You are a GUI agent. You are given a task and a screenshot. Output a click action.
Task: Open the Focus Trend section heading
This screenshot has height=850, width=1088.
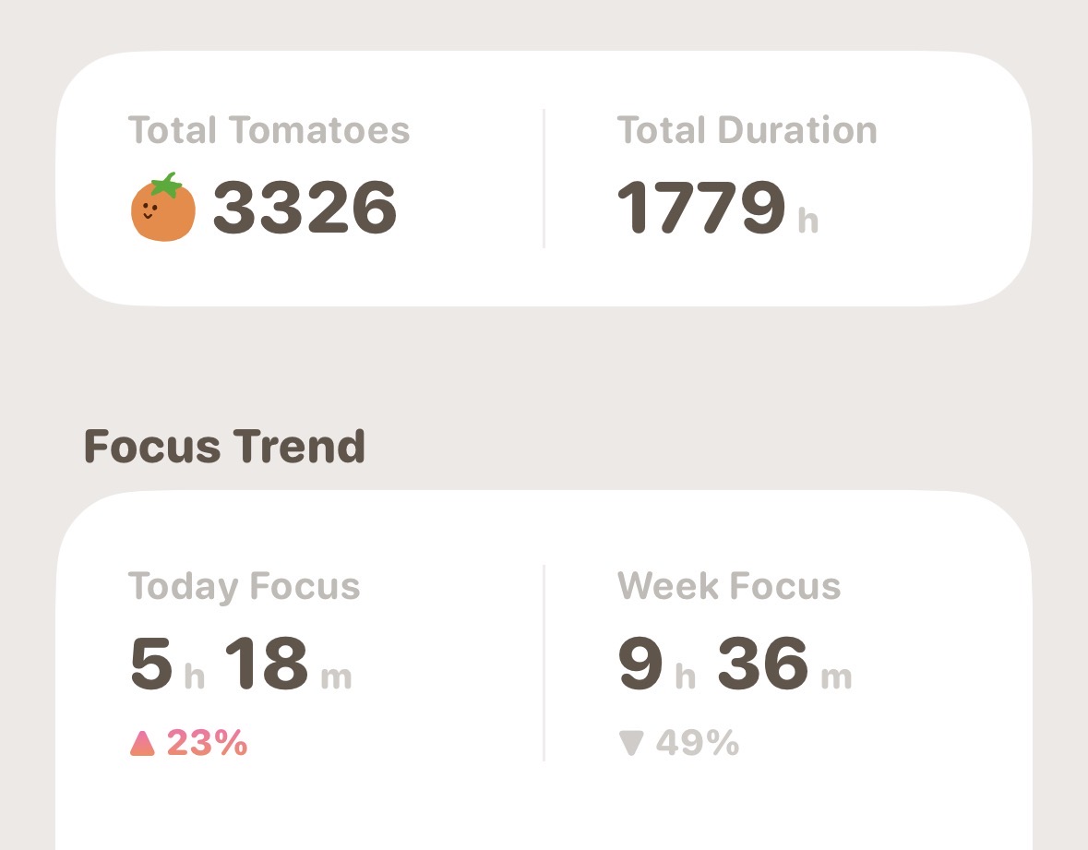point(225,446)
